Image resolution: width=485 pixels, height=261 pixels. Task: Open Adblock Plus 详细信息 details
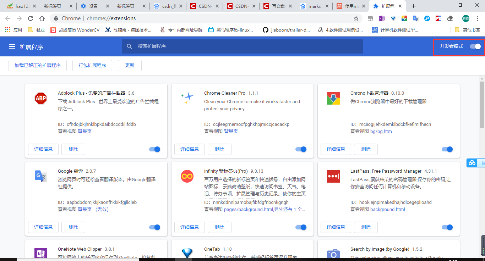43,149
